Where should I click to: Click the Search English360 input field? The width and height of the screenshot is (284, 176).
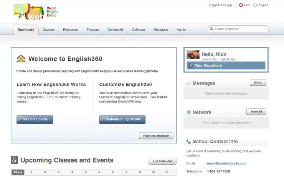(240, 29)
